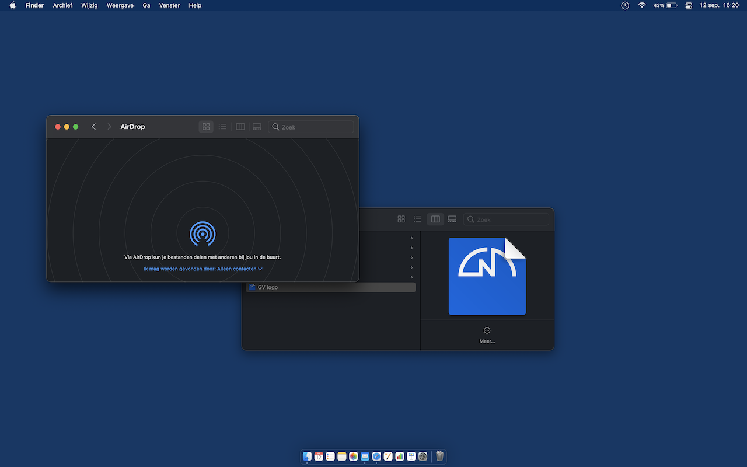This screenshot has height=467, width=747.
Task: Click the battery status indicator
Action: [x=665, y=5]
